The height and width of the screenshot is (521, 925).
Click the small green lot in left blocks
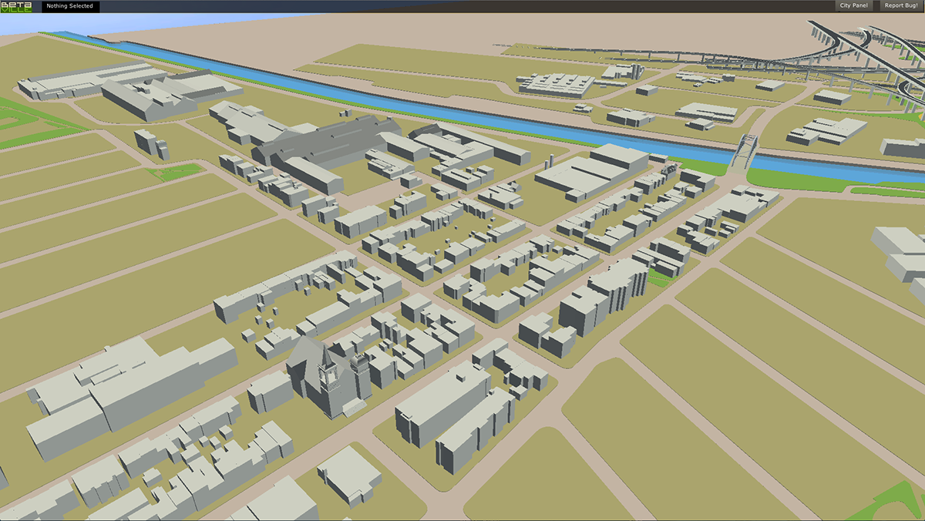pyautogui.click(x=176, y=173)
